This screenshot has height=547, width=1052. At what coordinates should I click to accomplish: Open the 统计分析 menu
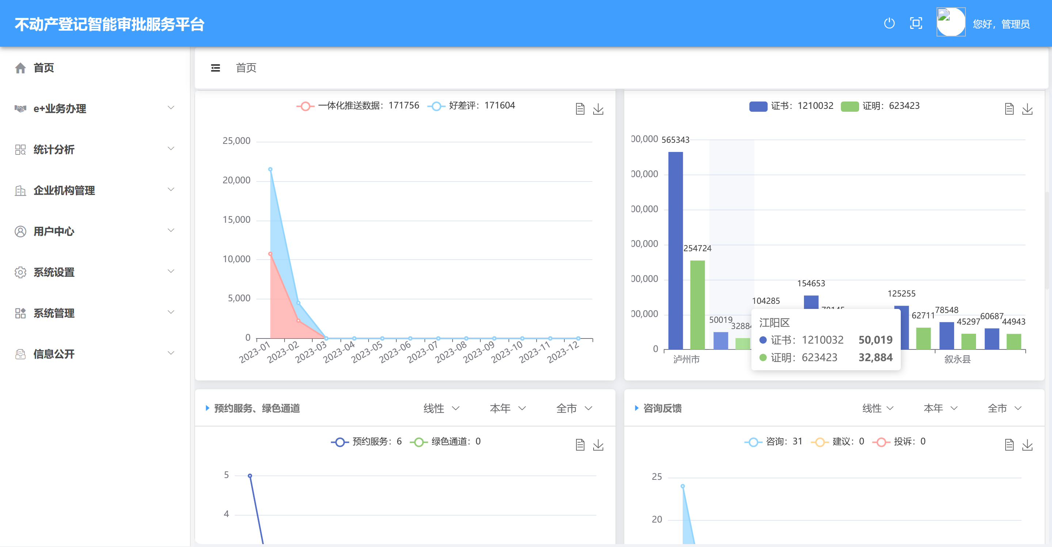point(95,149)
